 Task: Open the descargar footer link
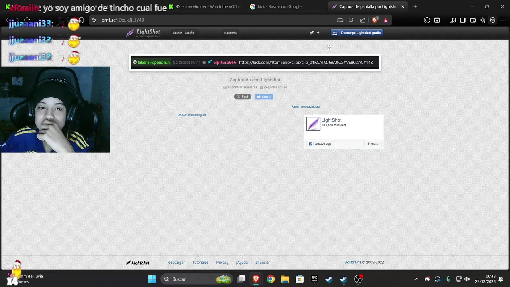click(176, 262)
